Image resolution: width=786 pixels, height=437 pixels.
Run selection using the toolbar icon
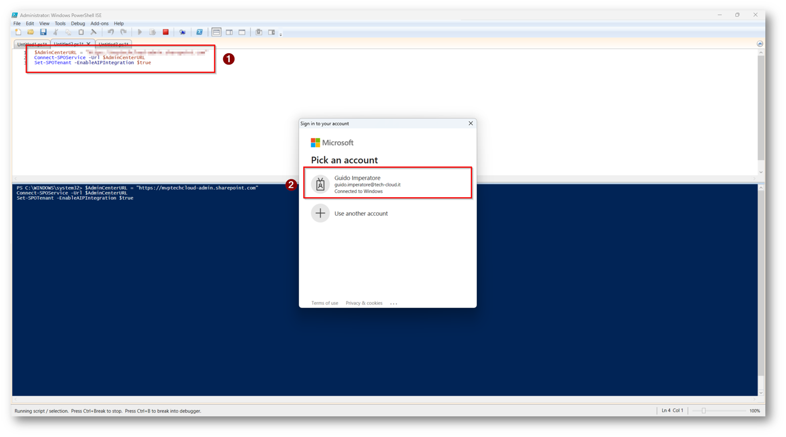(x=153, y=32)
